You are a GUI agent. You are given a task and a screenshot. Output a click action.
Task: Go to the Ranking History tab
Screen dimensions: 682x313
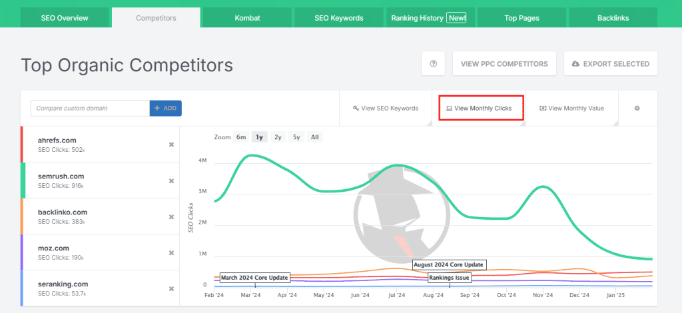pyautogui.click(x=430, y=18)
